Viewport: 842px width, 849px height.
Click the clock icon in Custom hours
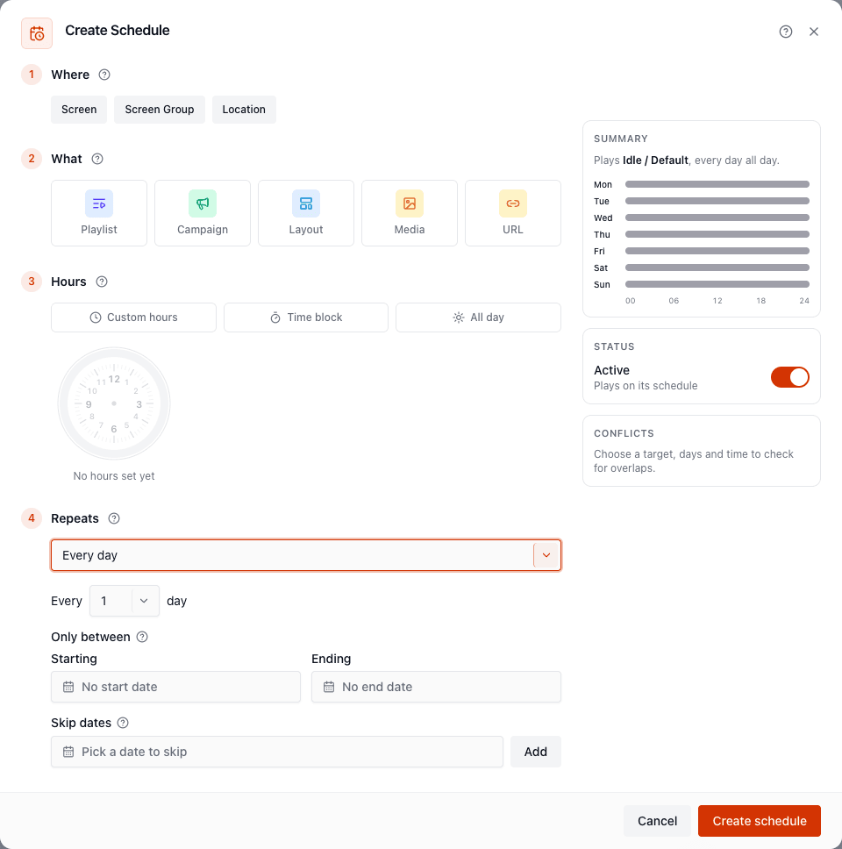96,317
